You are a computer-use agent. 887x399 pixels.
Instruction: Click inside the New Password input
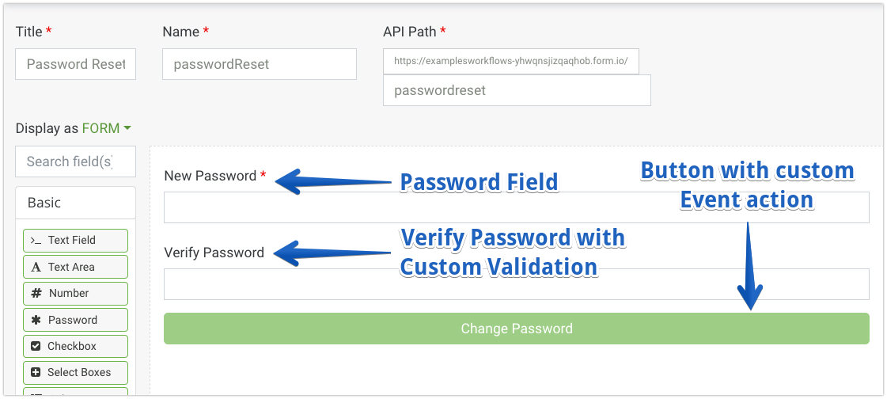coord(516,207)
